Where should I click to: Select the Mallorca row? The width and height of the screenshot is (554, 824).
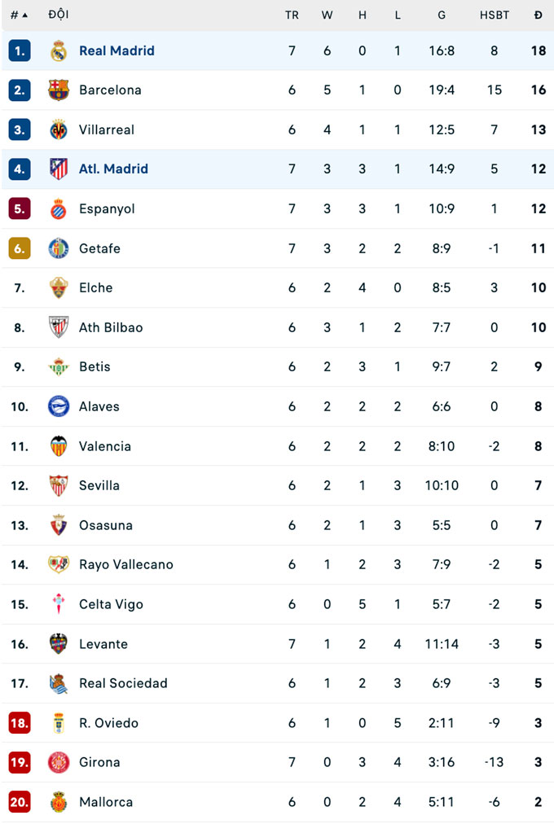coord(277,802)
